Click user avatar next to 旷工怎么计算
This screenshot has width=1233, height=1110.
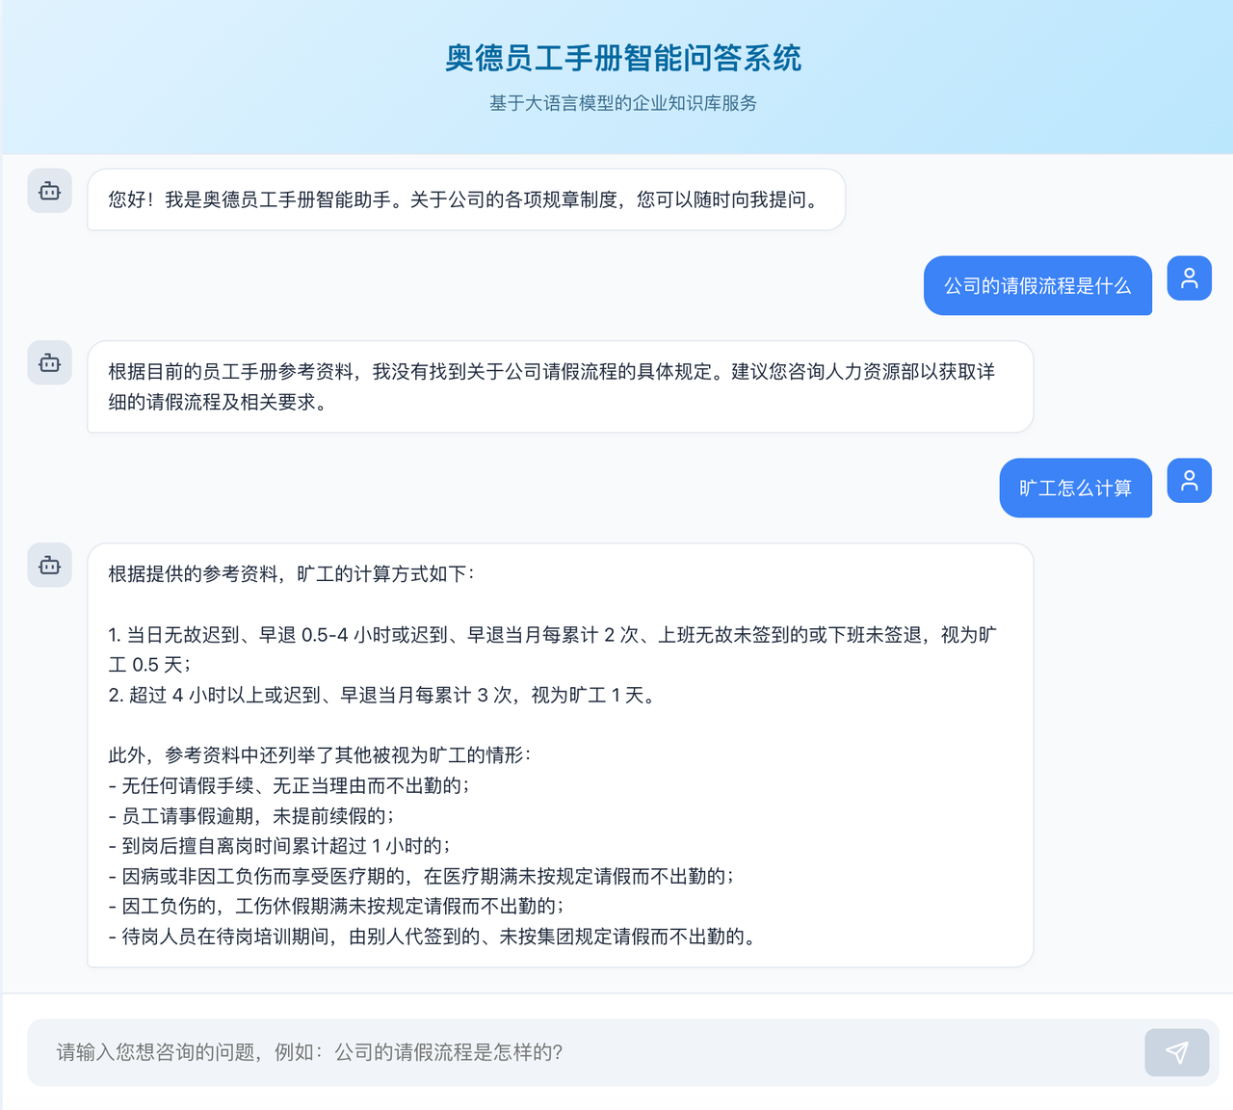point(1190,480)
